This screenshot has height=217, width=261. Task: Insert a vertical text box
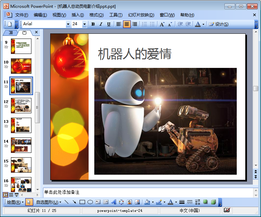(x=106, y=202)
